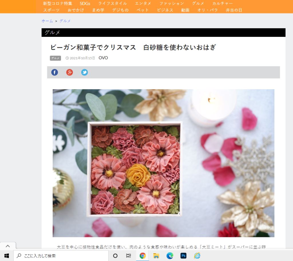Click ホーム breadcrumb link

coord(47,21)
